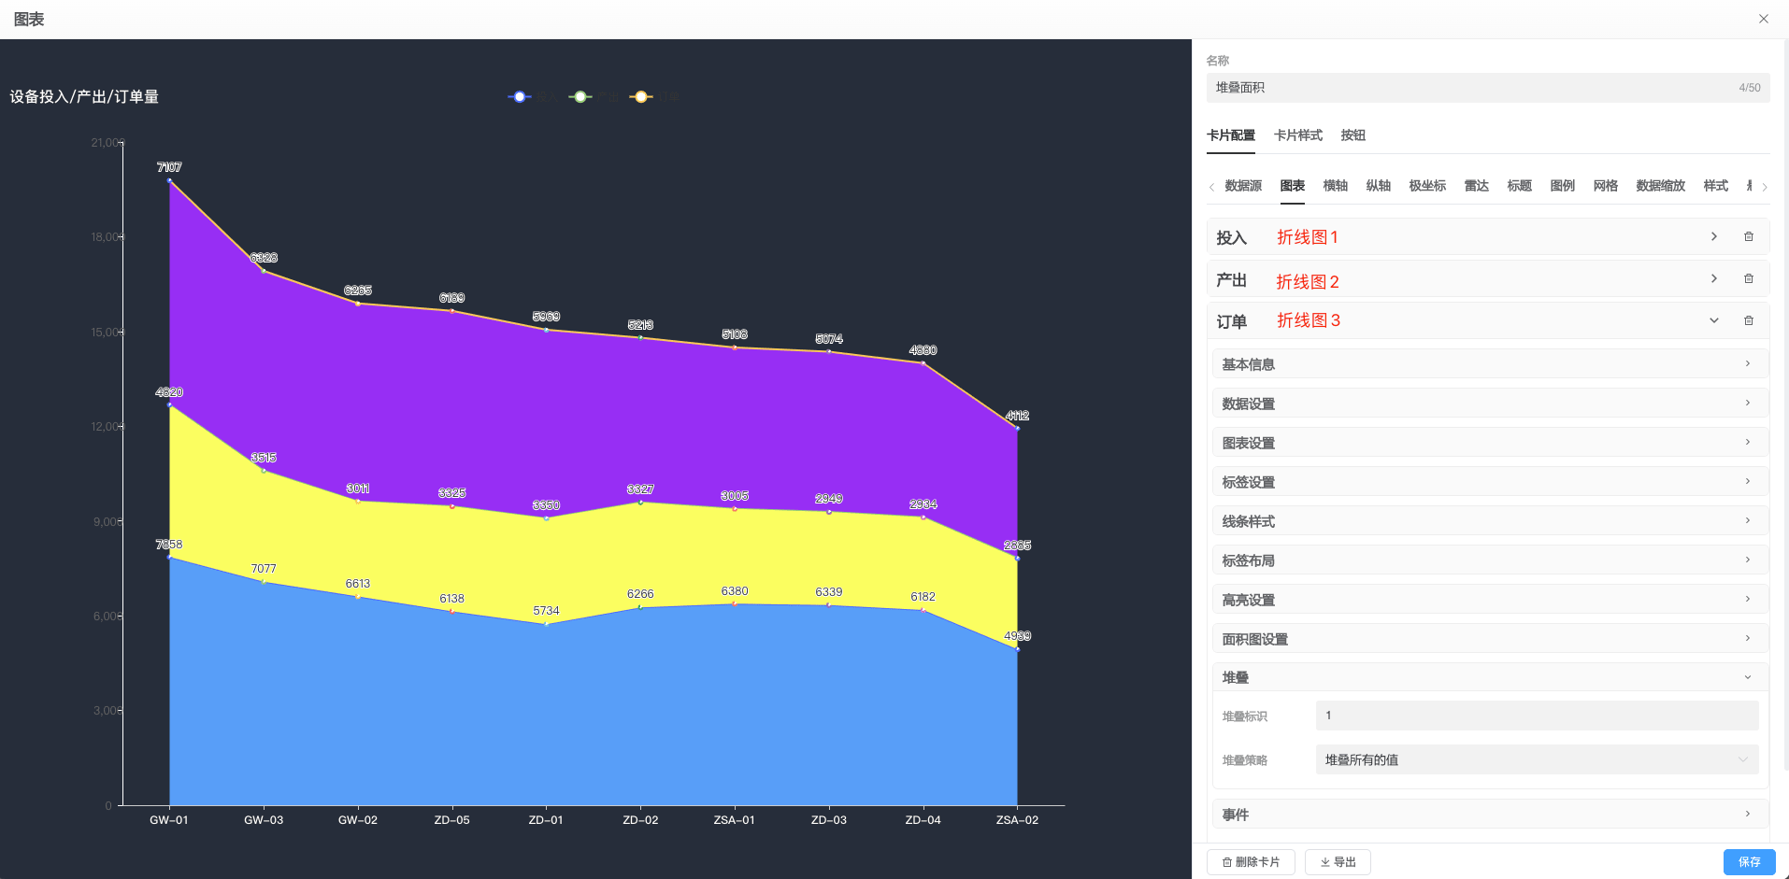Click the 删除卡片 button
Screen dimensions: 1789x879
coord(1250,861)
